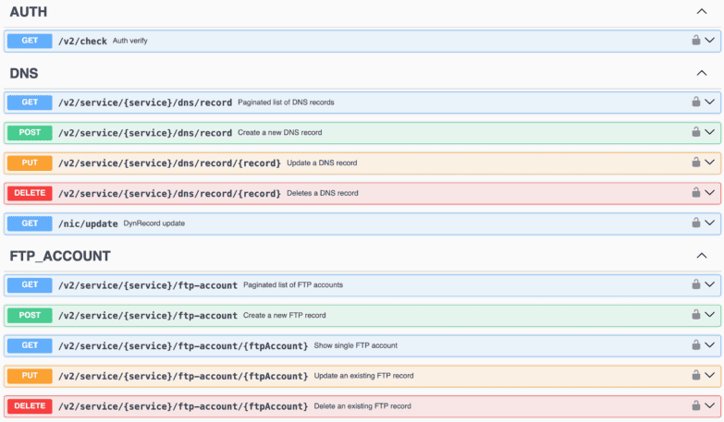724x422 pixels.
Task: Expand GET paginated DNS records chevron
Action: pos(710,102)
